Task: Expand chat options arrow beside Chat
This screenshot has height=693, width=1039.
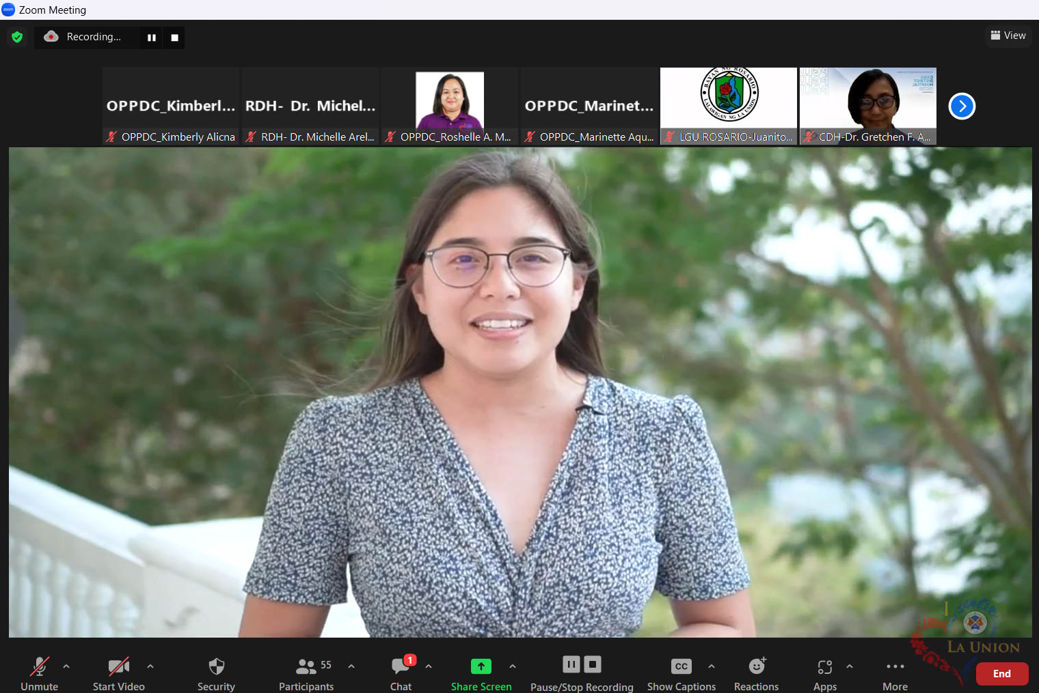Action: point(429,666)
